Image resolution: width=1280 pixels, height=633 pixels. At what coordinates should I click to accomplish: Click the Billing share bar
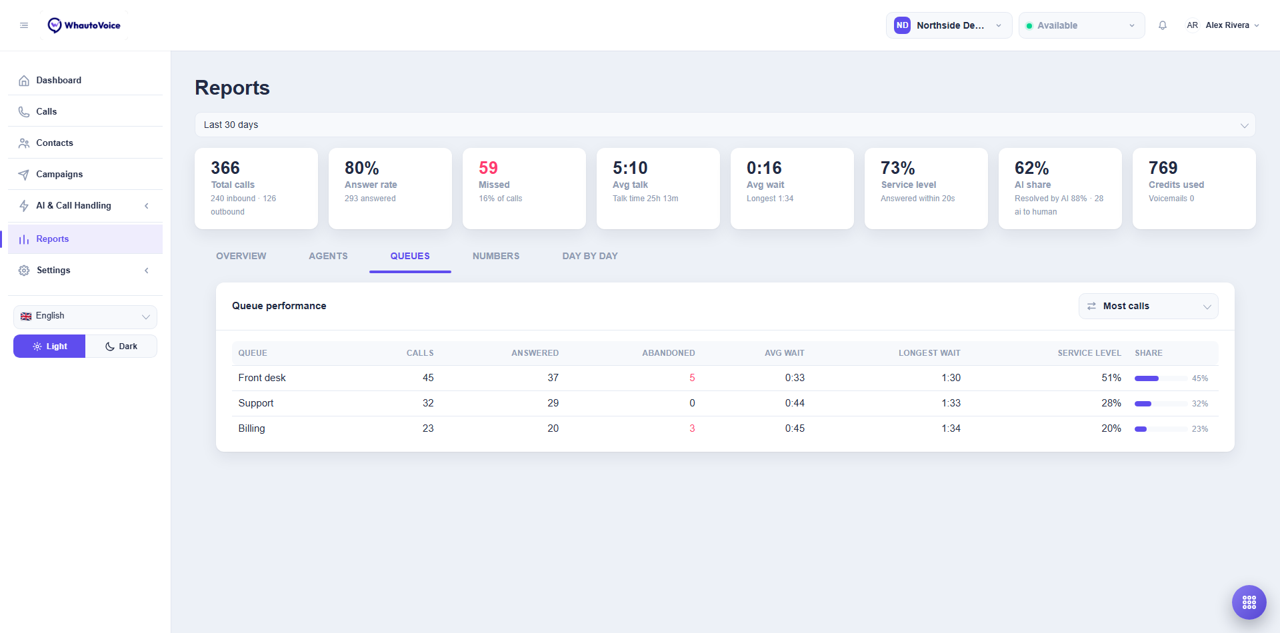1161,429
